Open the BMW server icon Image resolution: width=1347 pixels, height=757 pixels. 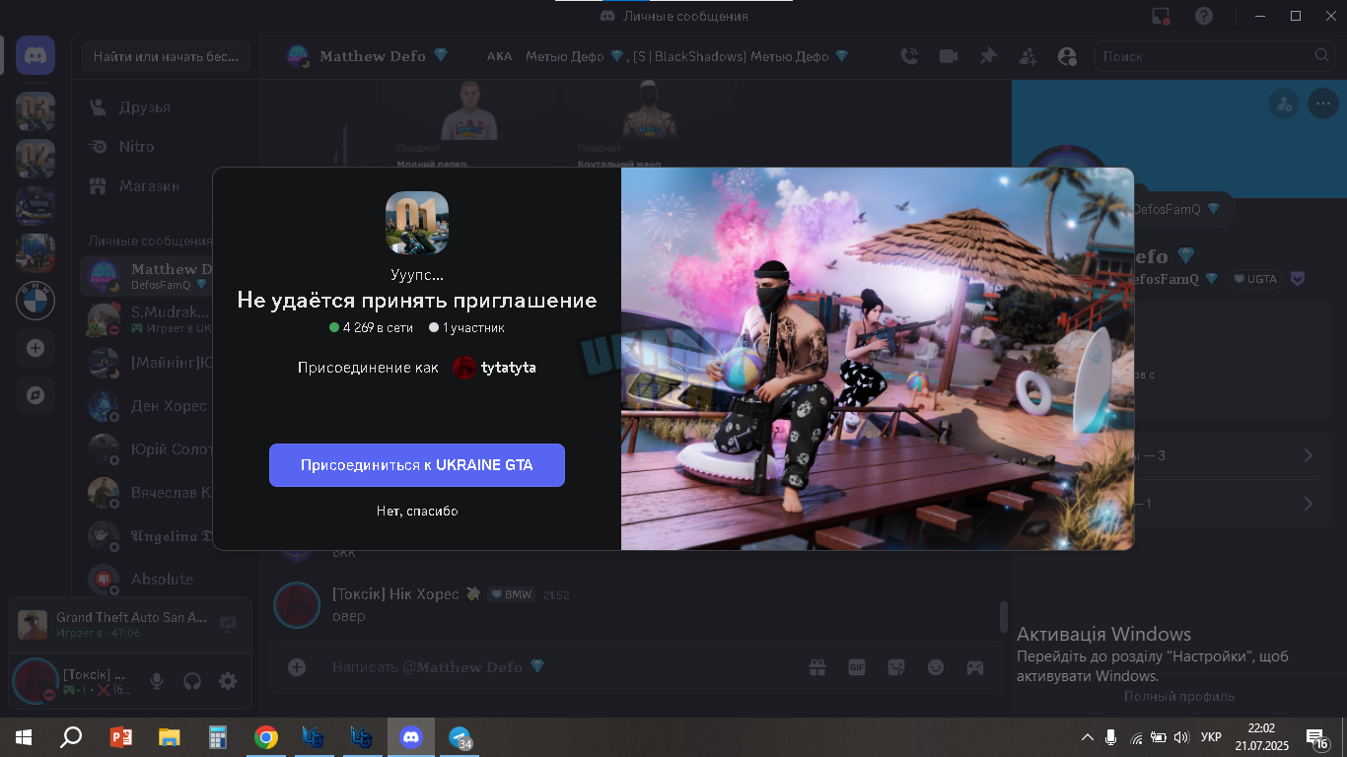(35, 301)
